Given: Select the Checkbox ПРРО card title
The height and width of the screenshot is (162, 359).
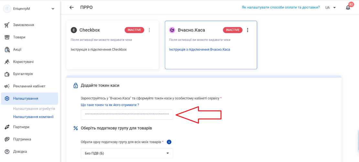Looking at the screenshot, I should click(x=90, y=30).
